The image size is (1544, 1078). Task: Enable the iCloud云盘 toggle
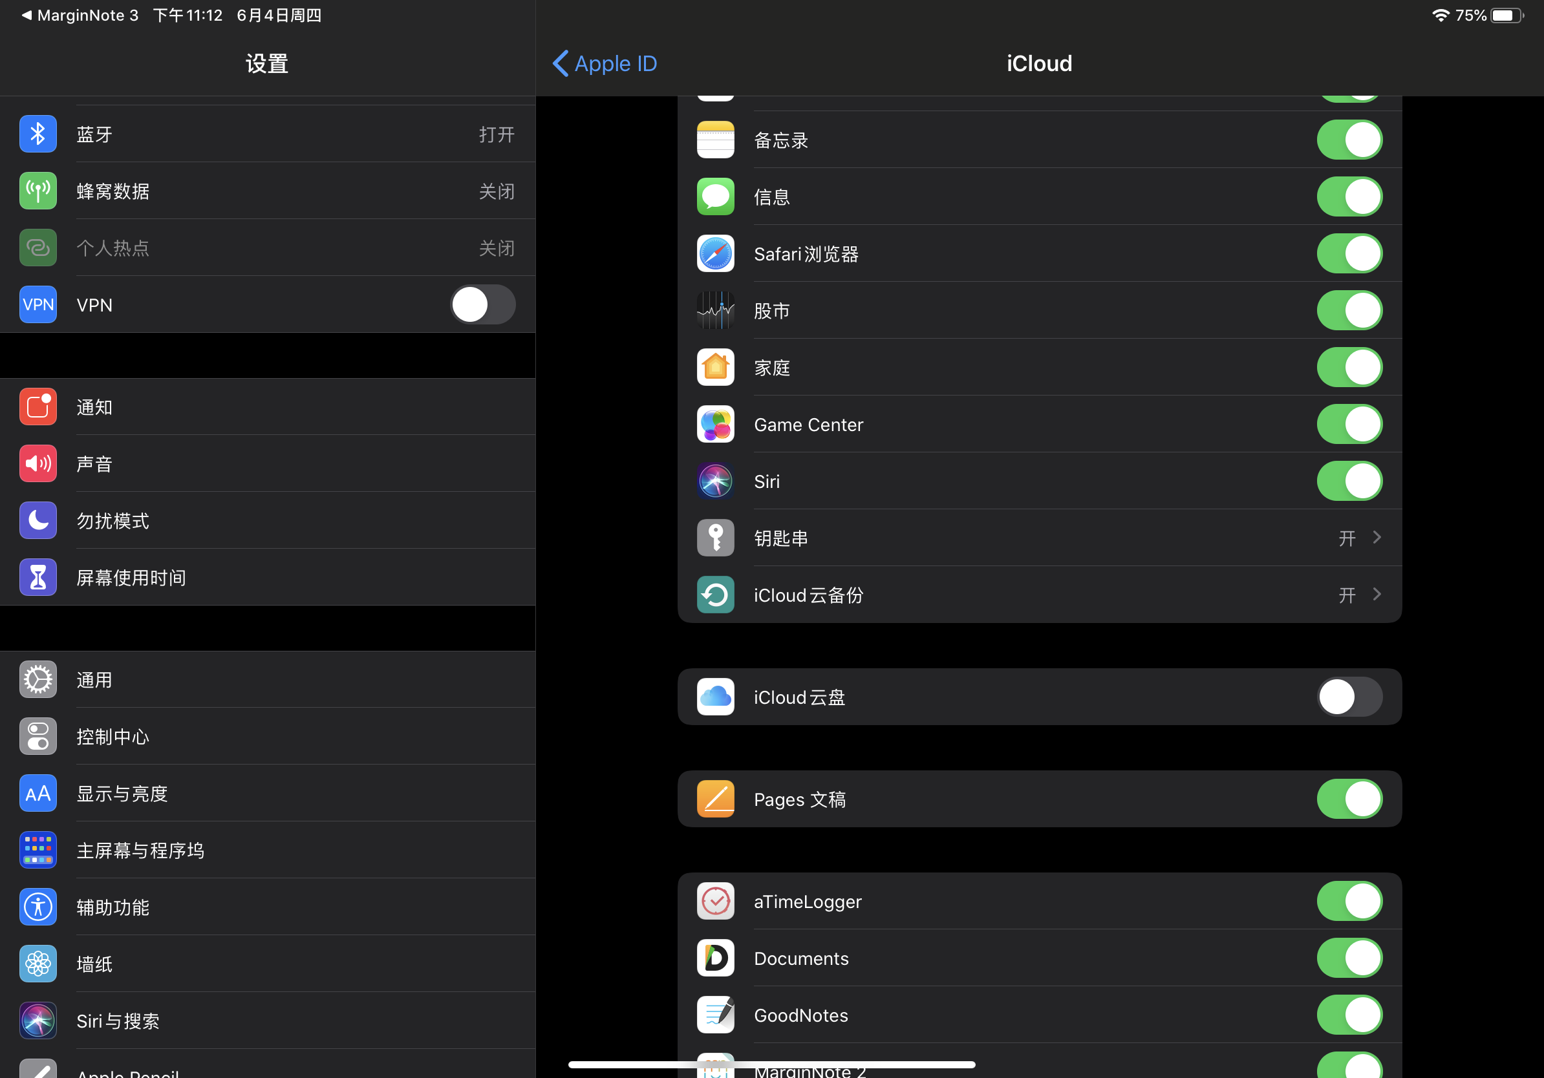[1349, 697]
